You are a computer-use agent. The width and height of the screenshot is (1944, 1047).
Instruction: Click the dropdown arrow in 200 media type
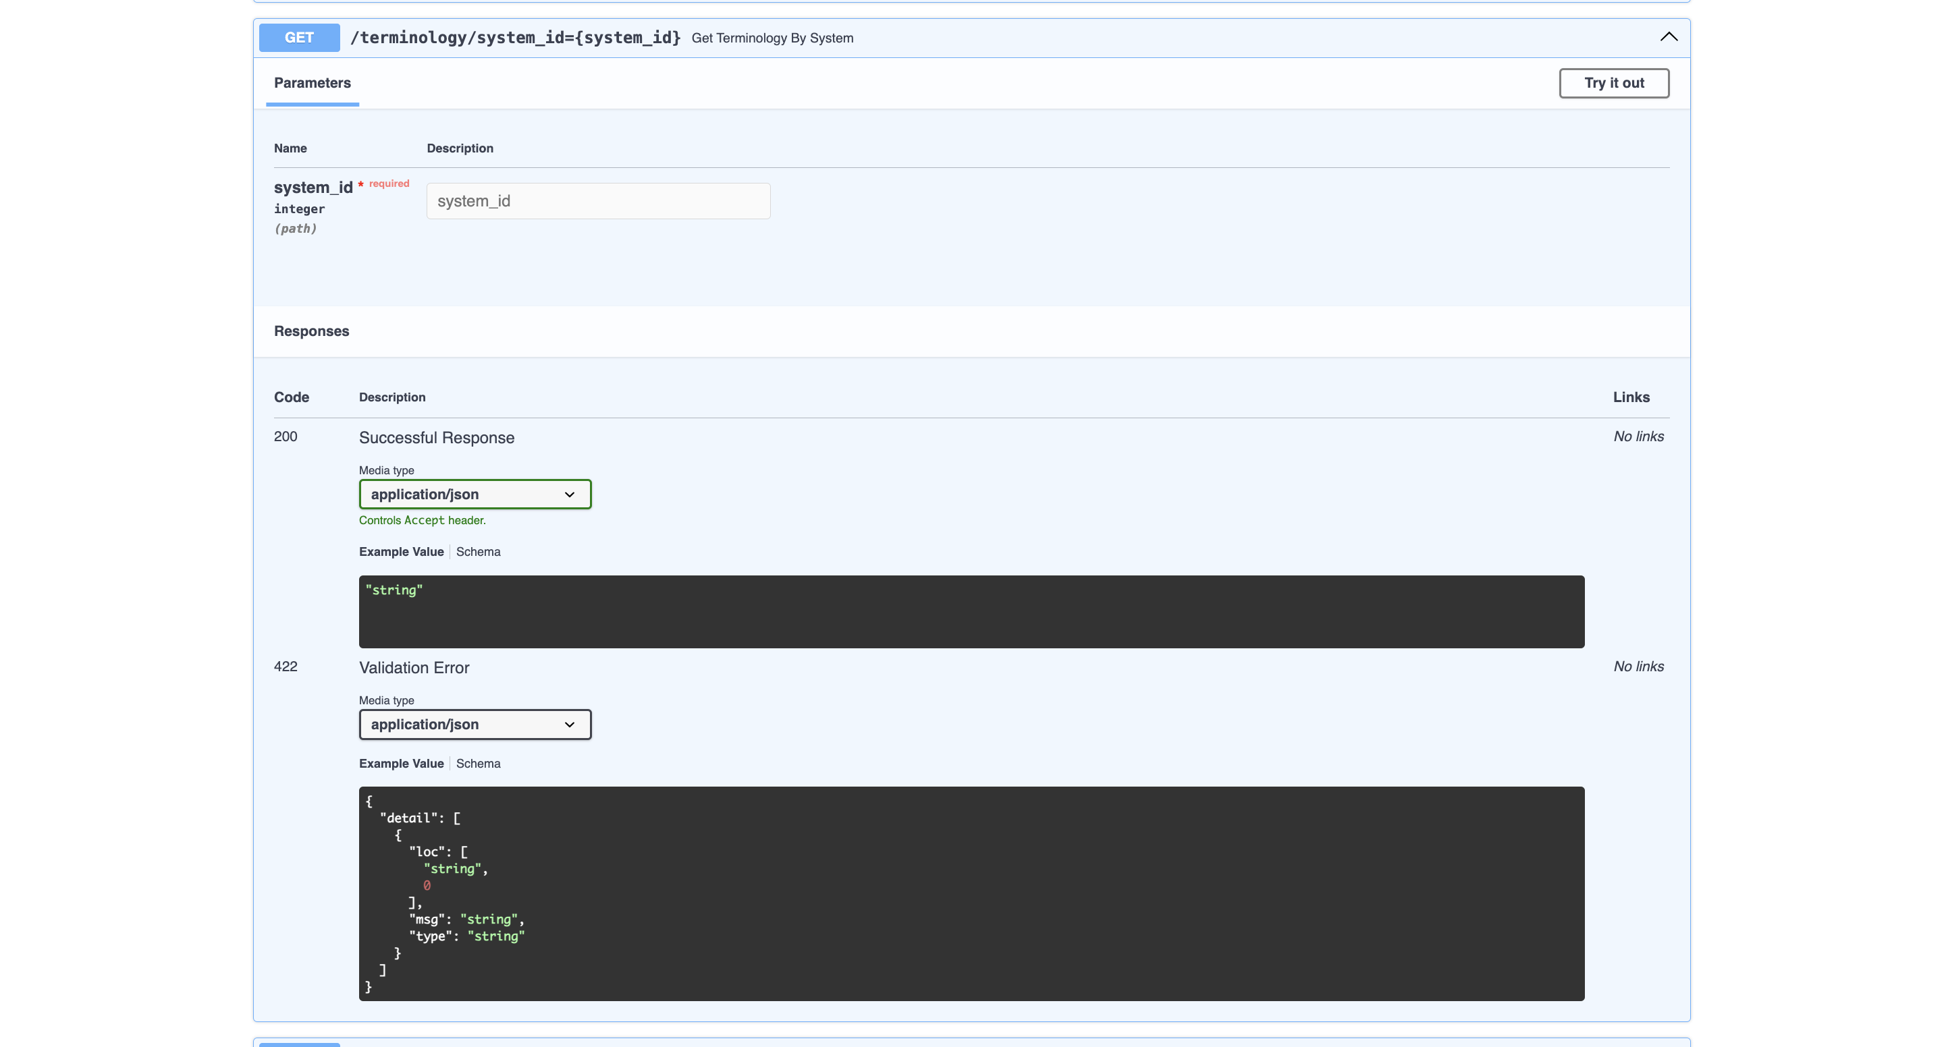click(x=570, y=494)
